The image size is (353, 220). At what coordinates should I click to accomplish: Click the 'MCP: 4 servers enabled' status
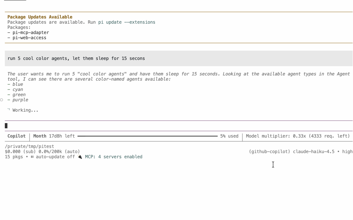(113, 157)
